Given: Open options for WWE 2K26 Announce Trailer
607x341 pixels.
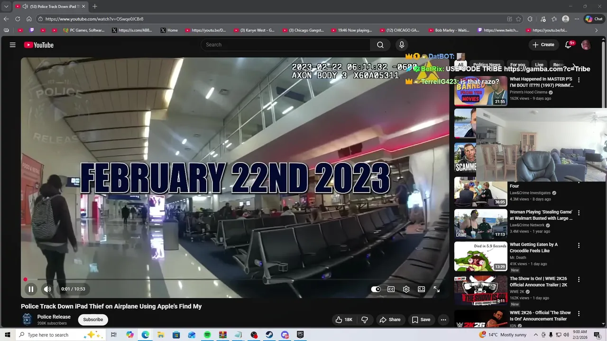Looking at the screenshot, I should tap(579, 279).
